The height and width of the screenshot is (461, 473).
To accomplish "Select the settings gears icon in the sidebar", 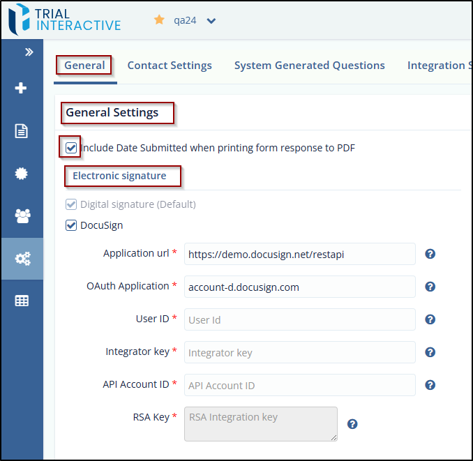I will click(22, 258).
